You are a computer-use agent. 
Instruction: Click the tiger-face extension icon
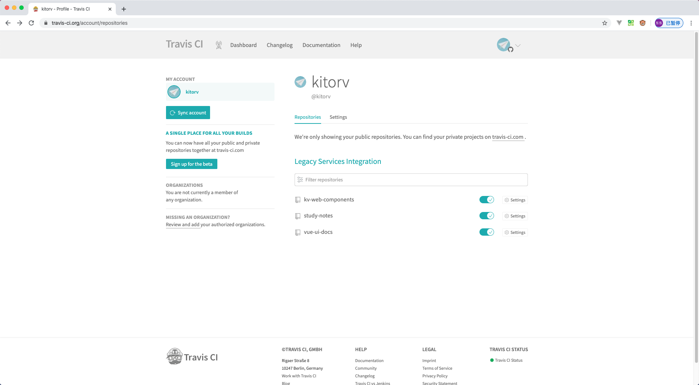pyautogui.click(x=643, y=23)
